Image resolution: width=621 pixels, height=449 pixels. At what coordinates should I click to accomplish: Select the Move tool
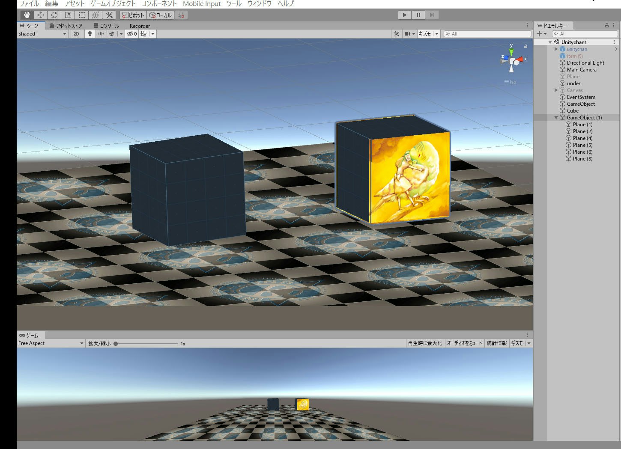[x=41, y=15]
